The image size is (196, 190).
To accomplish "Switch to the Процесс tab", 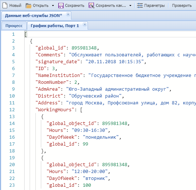I will 14,26.
